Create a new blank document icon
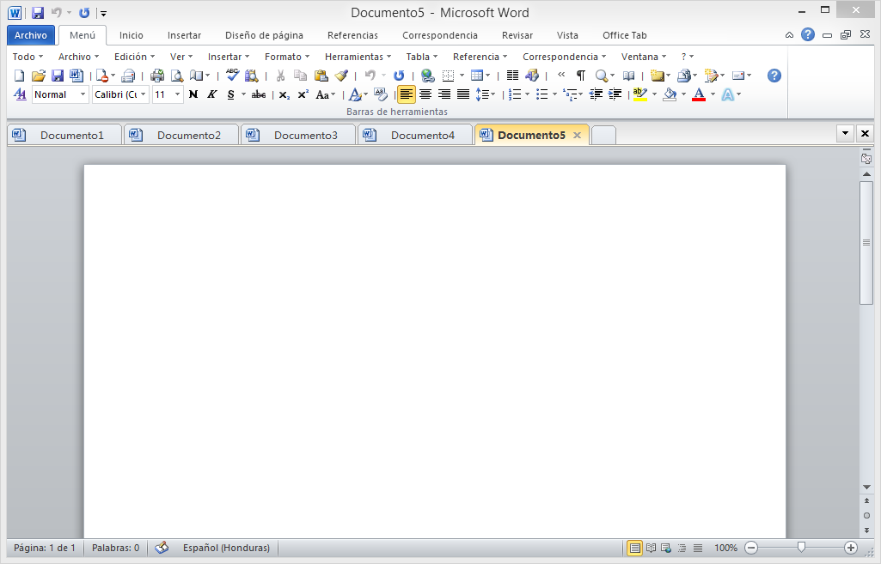The image size is (881, 564). 19,76
